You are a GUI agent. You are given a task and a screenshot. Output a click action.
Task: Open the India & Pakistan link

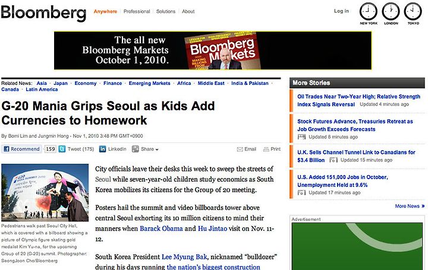tap(250, 83)
